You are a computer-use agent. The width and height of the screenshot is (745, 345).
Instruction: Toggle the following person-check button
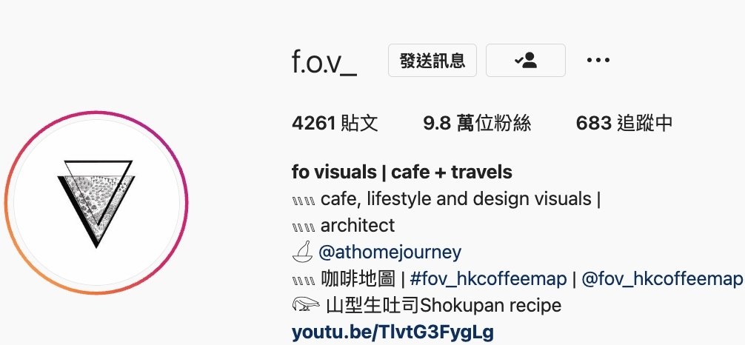click(526, 61)
